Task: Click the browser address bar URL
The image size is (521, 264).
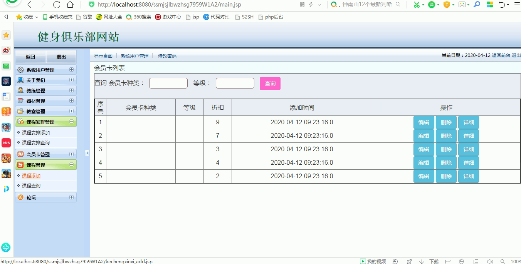Action: click(x=169, y=5)
